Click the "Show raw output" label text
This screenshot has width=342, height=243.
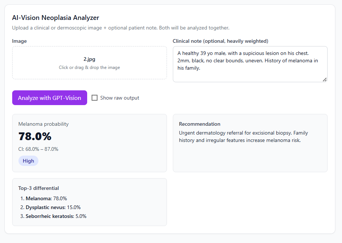pyautogui.click(x=119, y=97)
